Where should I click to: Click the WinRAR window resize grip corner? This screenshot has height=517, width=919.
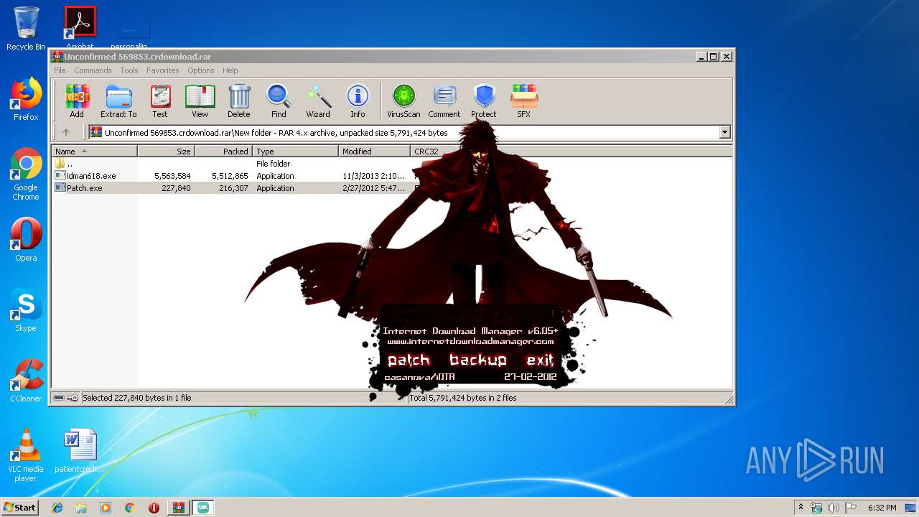[729, 399]
